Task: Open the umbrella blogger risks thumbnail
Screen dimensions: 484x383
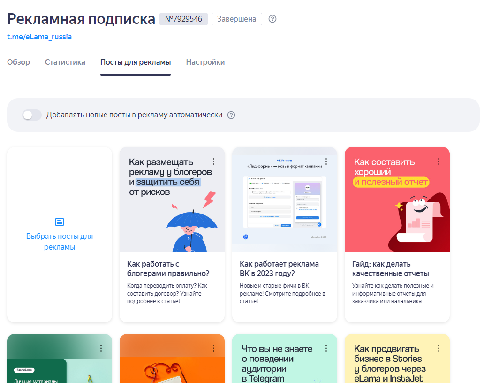Action: 172,199
